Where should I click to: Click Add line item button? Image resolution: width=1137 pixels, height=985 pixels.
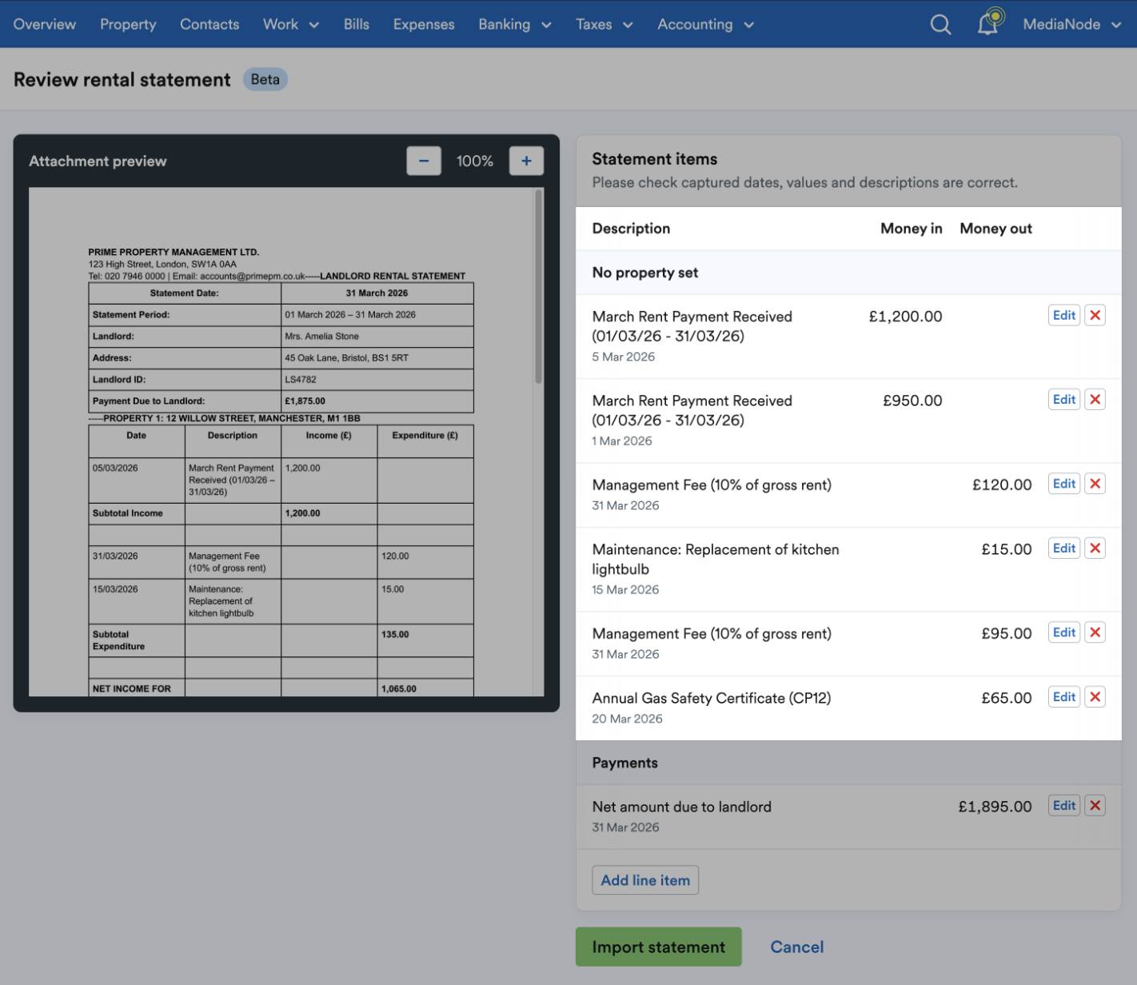coord(645,879)
